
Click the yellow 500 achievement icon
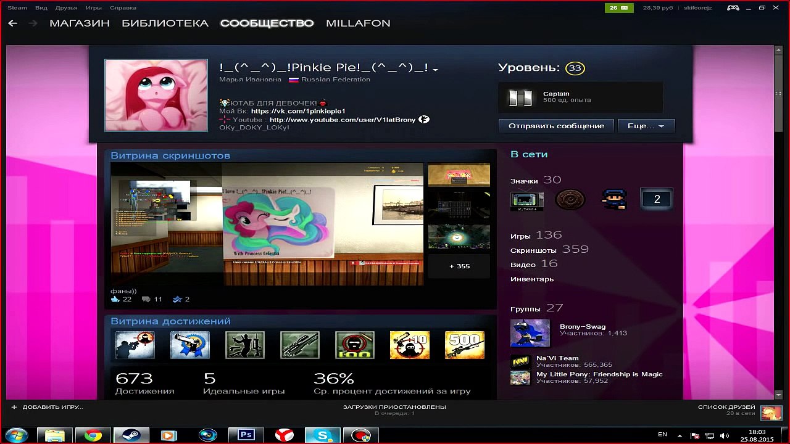pyautogui.click(x=465, y=345)
